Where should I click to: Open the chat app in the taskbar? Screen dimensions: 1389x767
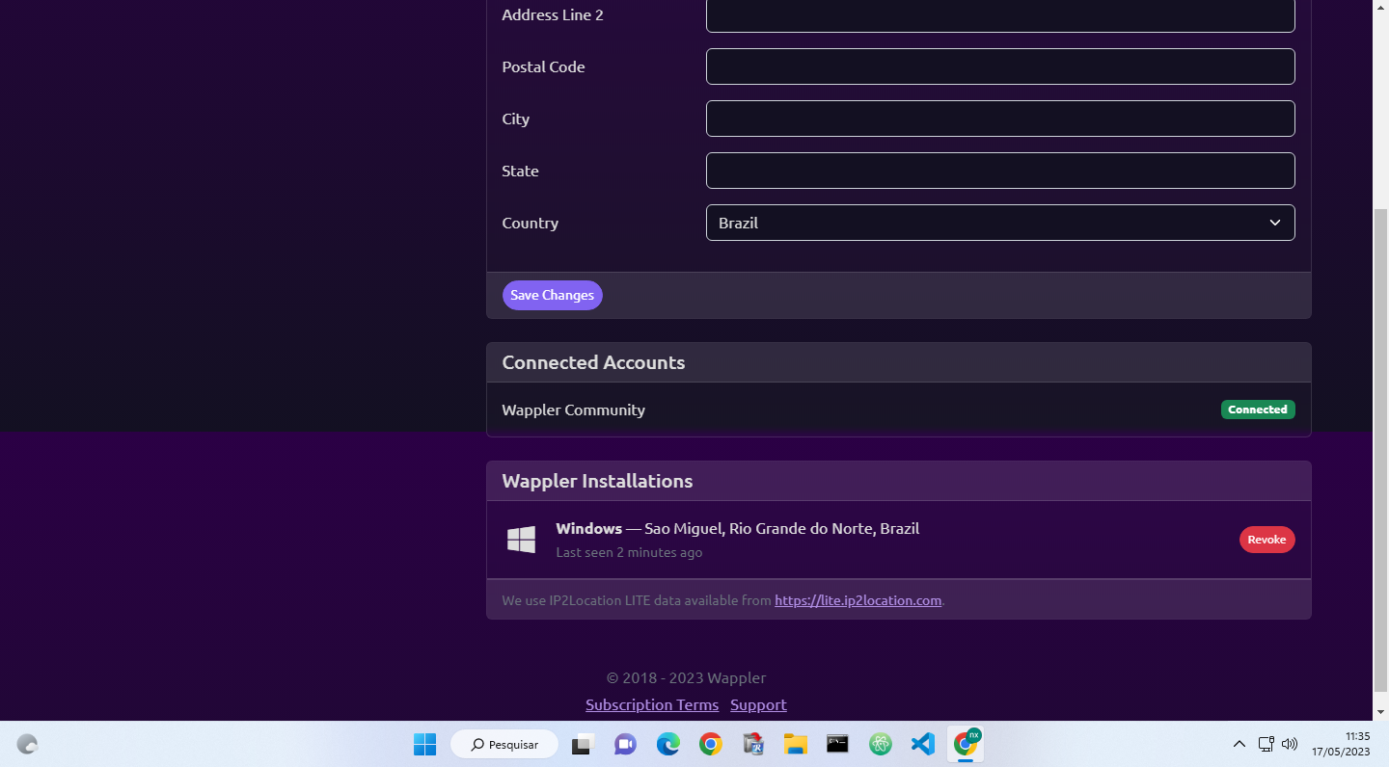point(625,743)
